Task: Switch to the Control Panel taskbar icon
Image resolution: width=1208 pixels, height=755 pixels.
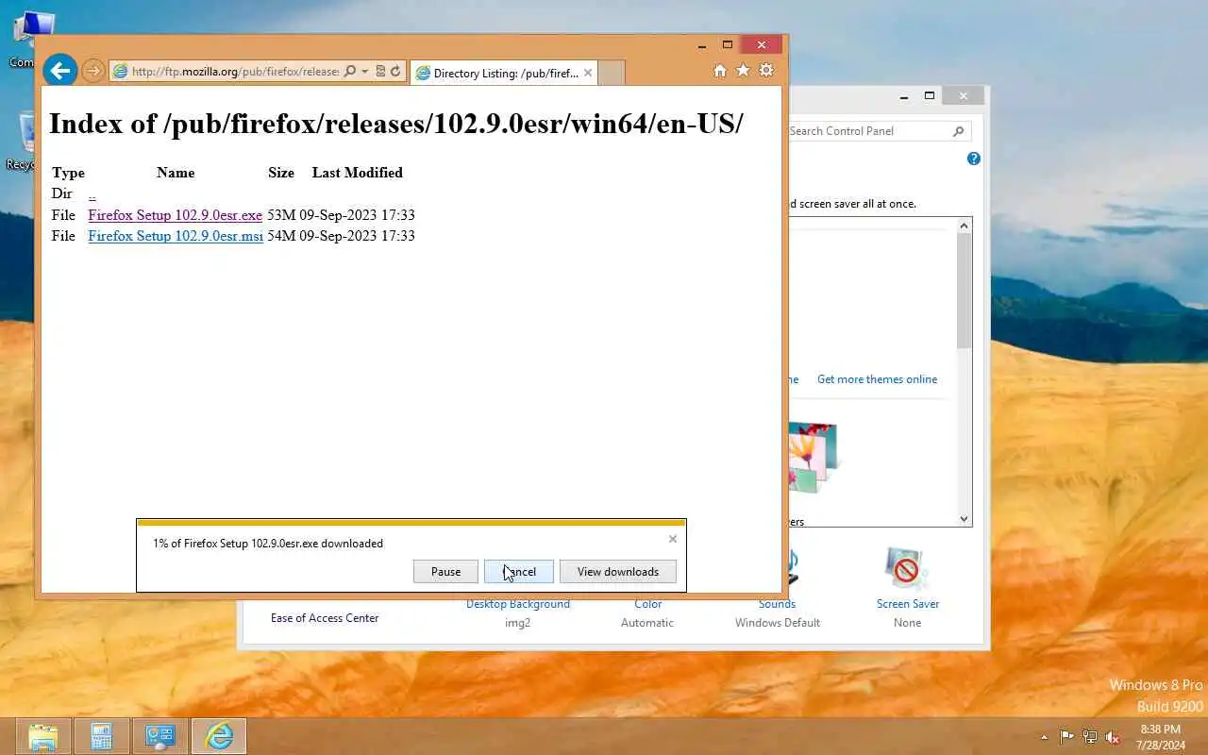Action: click(x=160, y=736)
